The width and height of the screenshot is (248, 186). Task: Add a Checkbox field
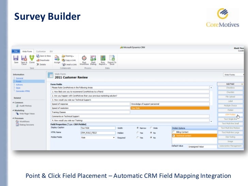(x=230, y=88)
